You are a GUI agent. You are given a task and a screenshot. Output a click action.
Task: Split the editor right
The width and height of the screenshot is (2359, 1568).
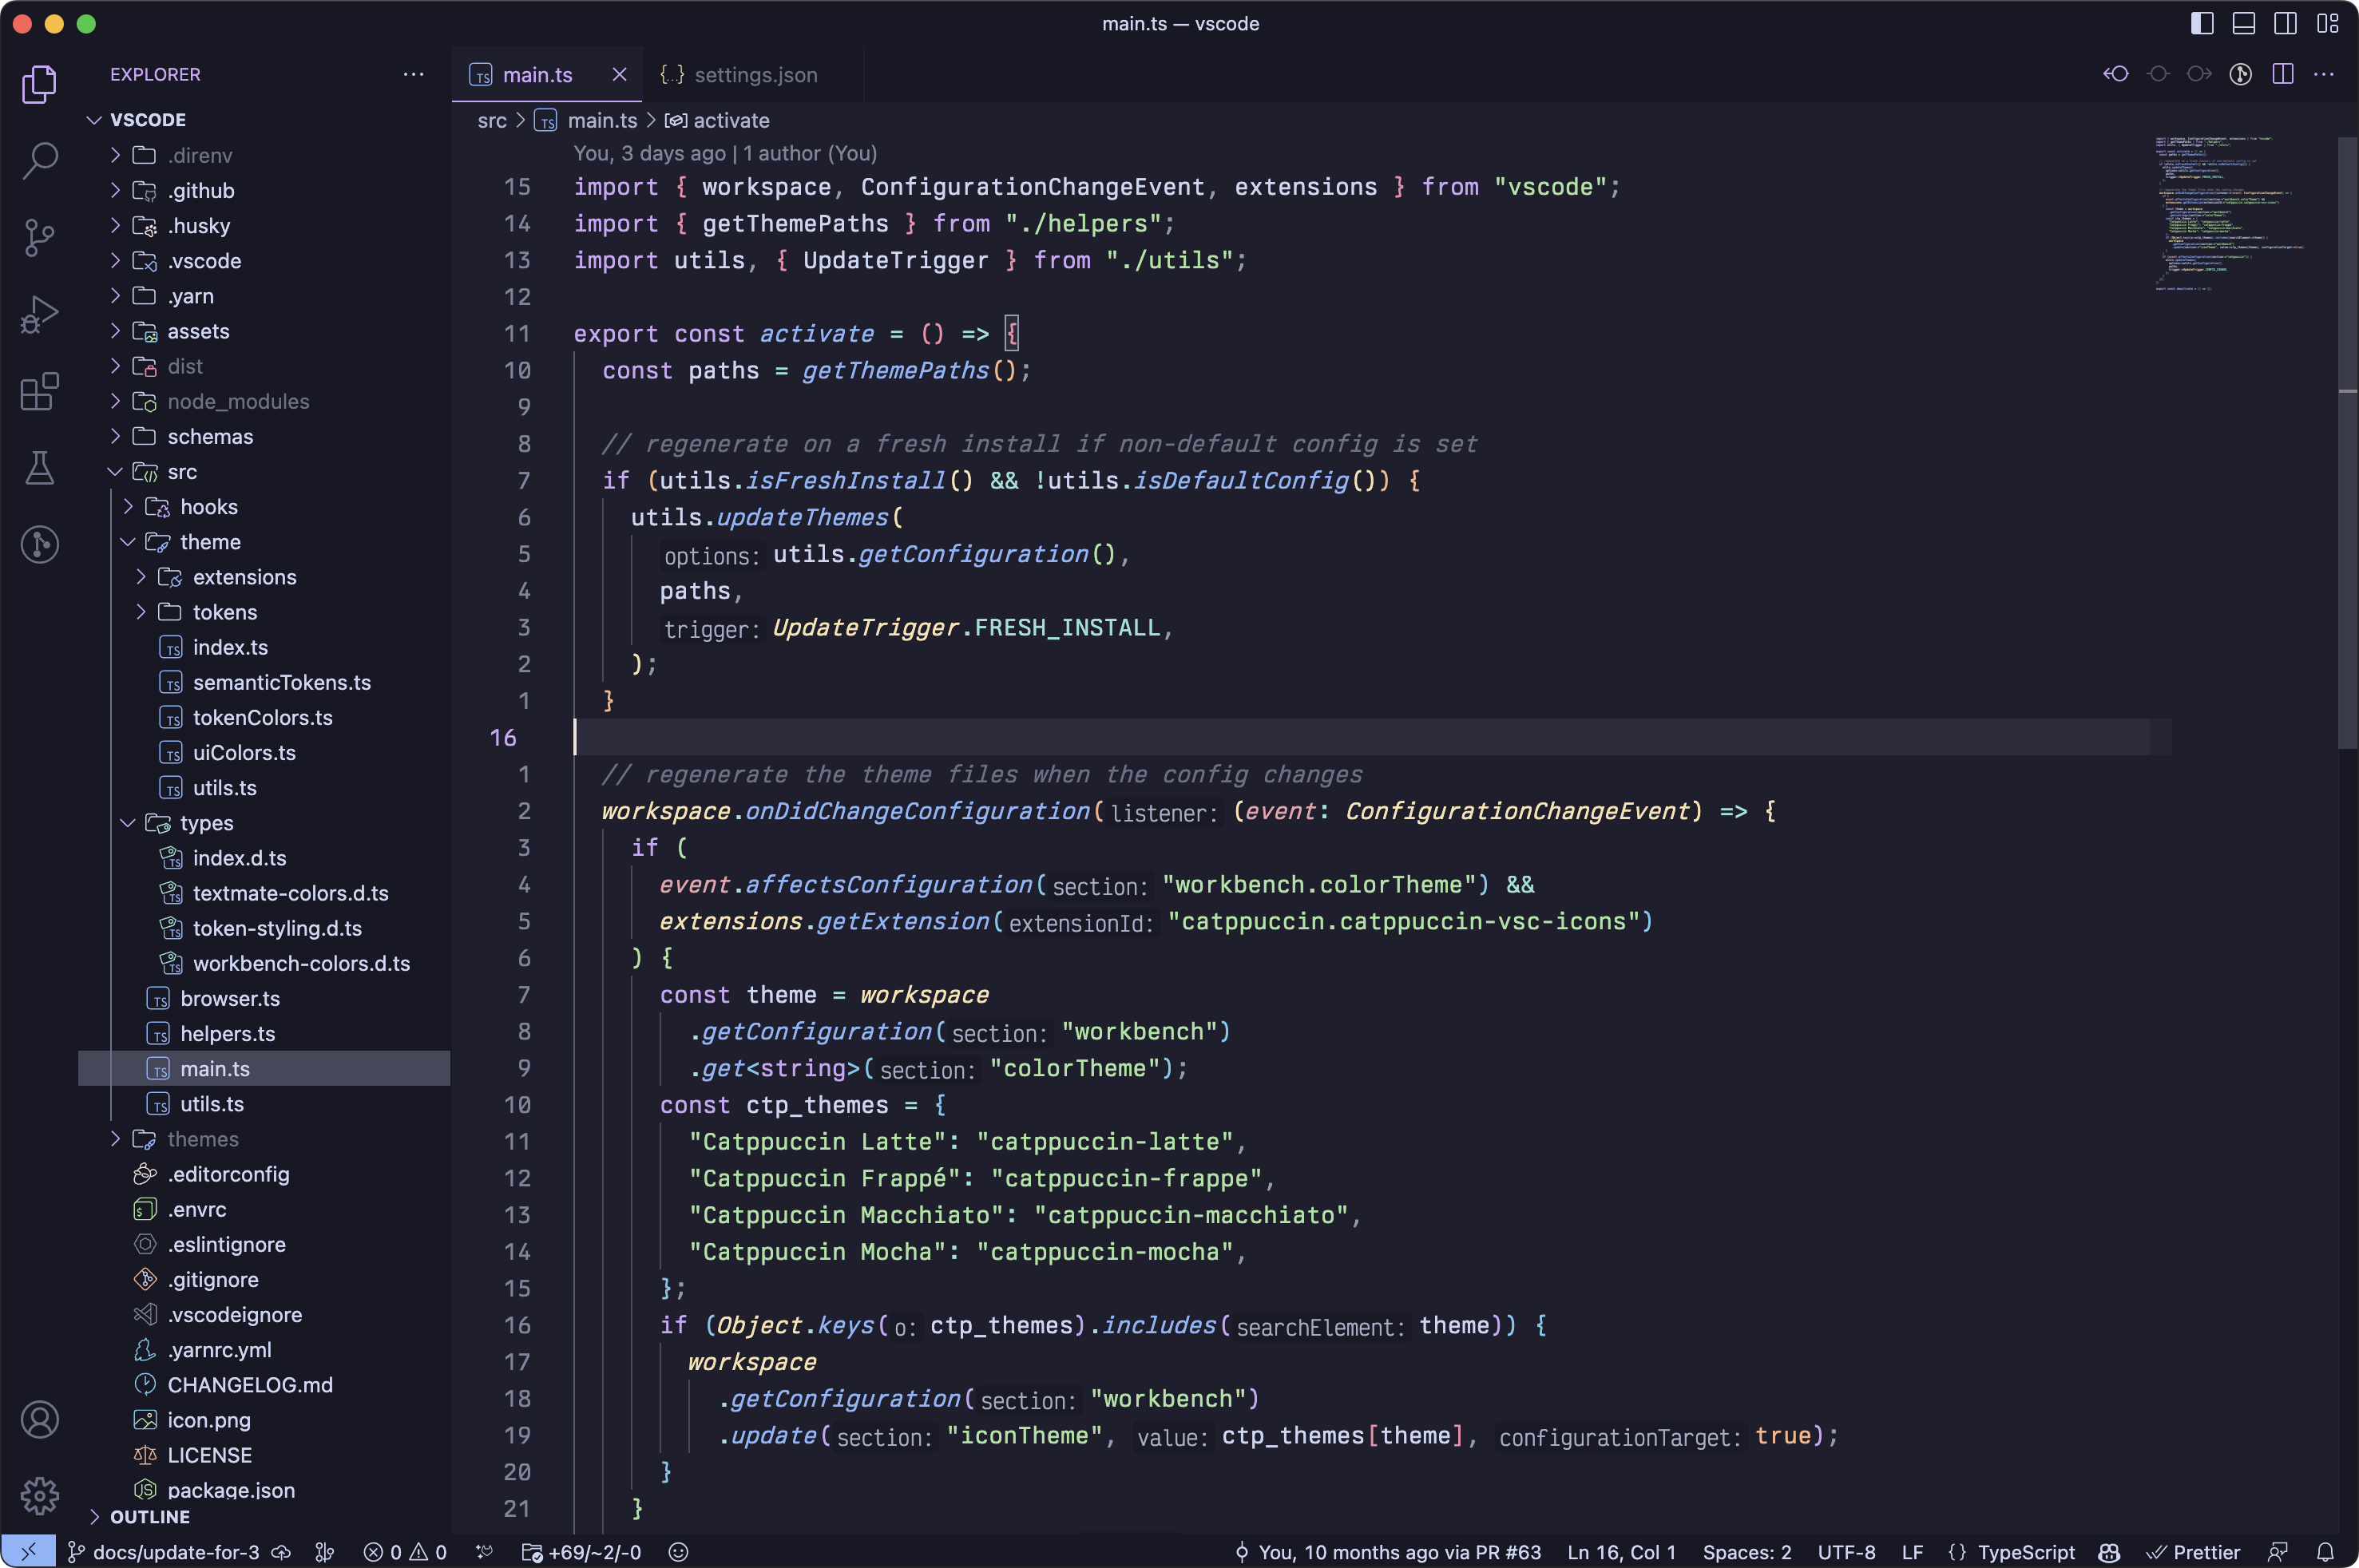[x=2283, y=74]
